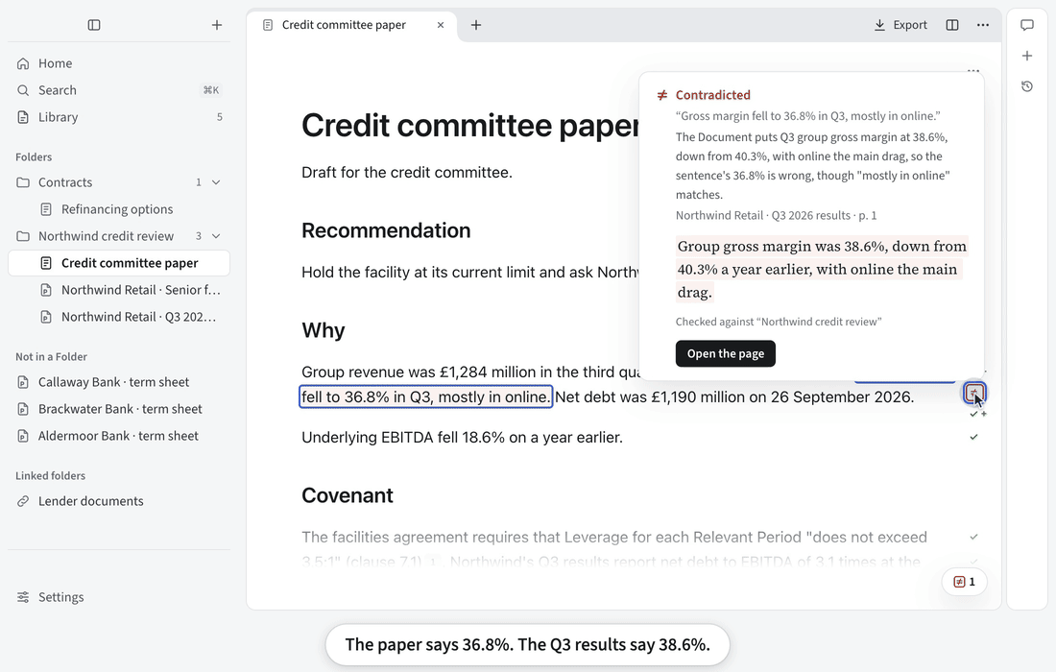Image resolution: width=1056 pixels, height=672 pixels.
Task: Click the file icon beside Callaway Bank term sheet
Action: pos(23,382)
